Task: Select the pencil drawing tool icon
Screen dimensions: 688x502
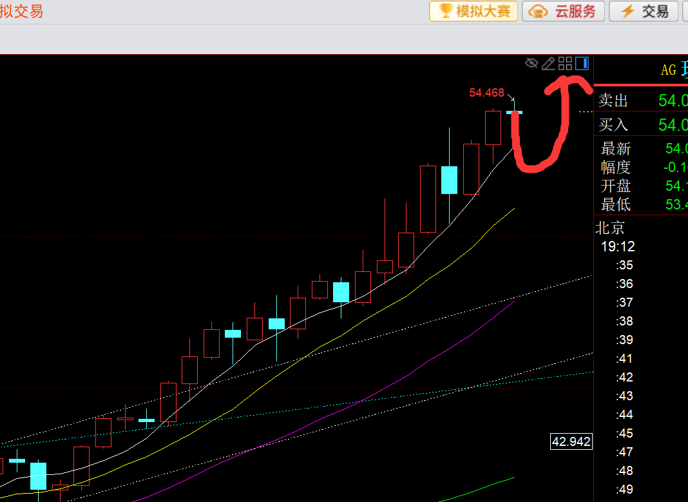Action: point(548,64)
